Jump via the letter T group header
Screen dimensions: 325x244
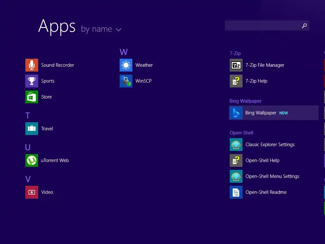[28, 116]
